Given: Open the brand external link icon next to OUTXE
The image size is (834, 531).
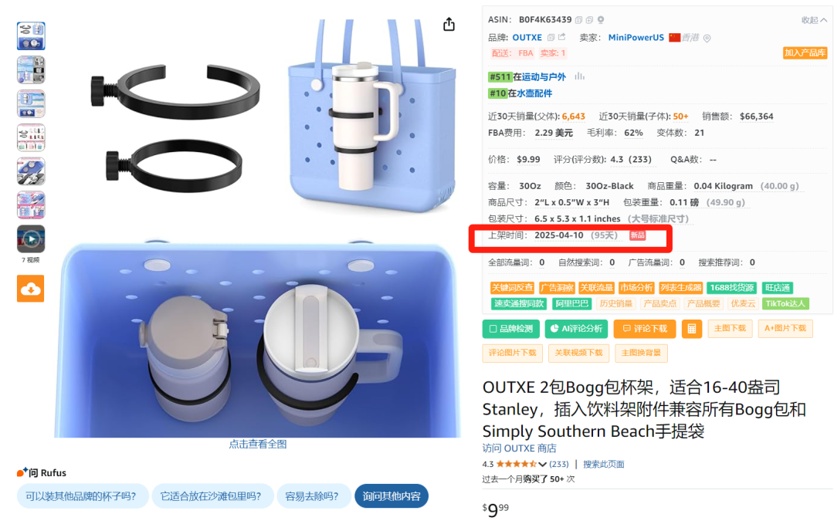Looking at the screenshot, I should [561, 37].
